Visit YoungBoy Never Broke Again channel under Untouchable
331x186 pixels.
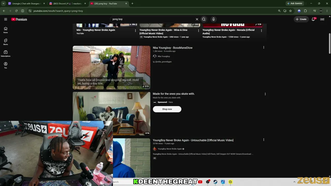click(x=170, y=149)
